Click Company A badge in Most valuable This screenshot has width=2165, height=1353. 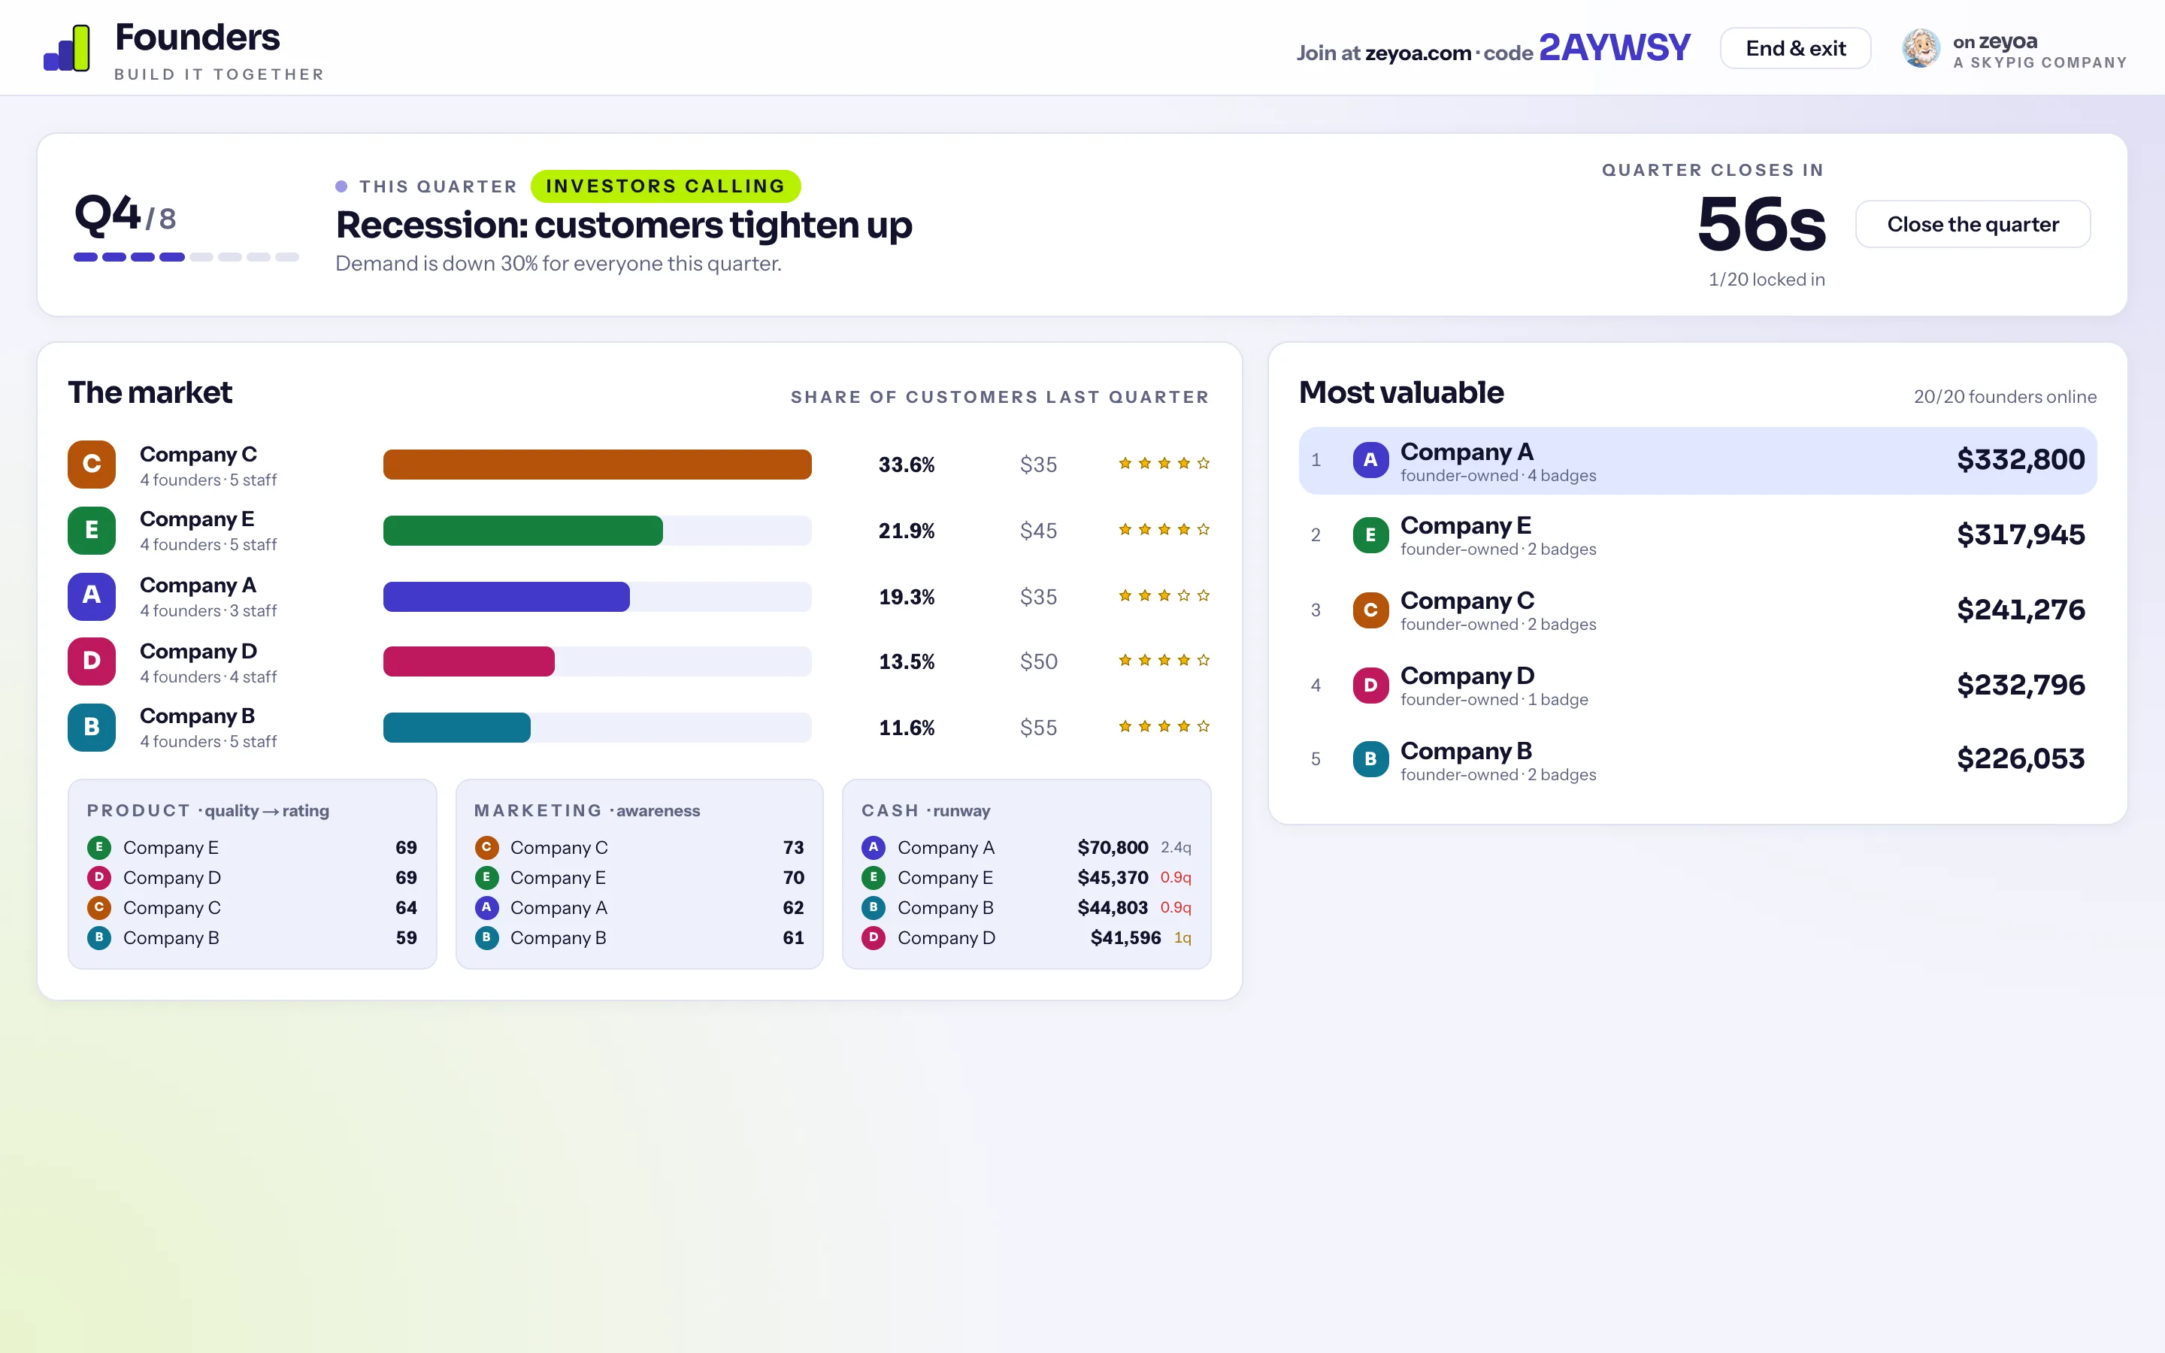pos(1370,460)
